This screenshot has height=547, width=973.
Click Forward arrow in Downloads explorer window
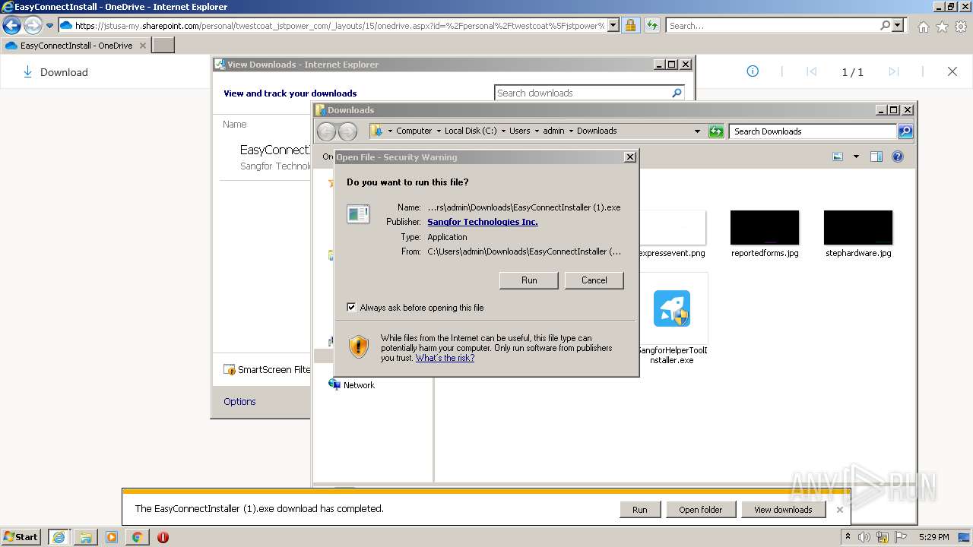coord(347,131)
